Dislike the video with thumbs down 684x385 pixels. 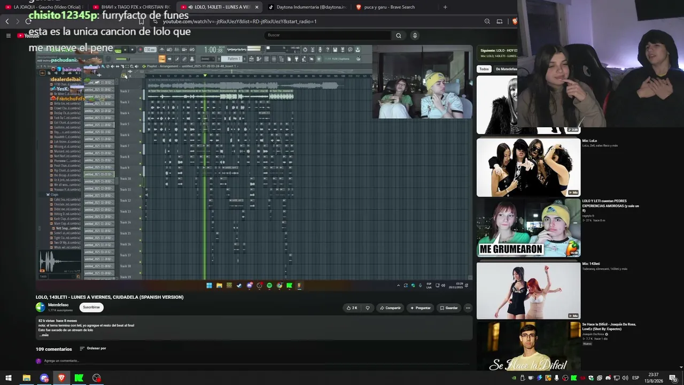pyautogui.click(x=367, y=308)
